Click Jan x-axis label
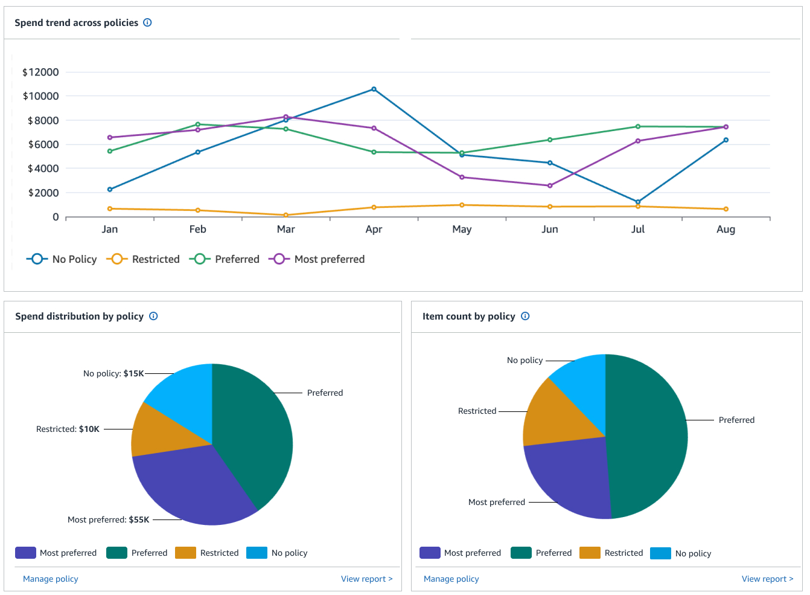This screenshot has width=810, height=595. tap(110, 229)
